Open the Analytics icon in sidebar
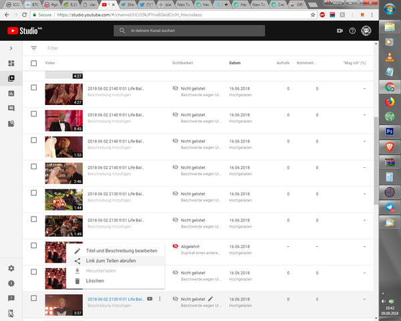 tap(11, 94)
